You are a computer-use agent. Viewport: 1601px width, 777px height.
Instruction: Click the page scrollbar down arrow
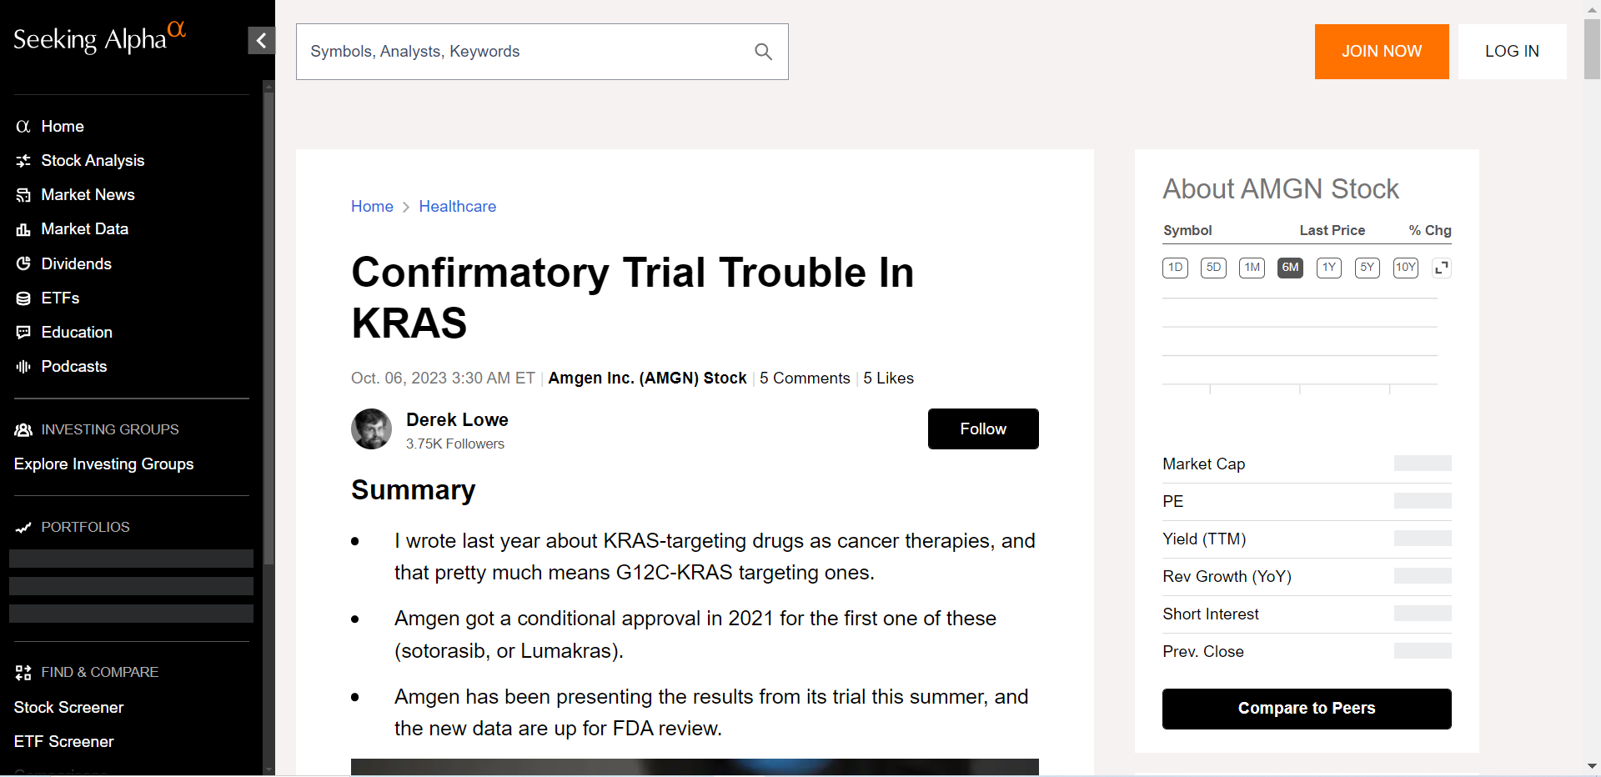(1592, 766)
